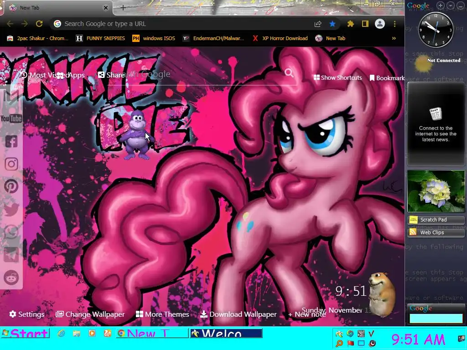The height and width of the screenshot is (350, 467).
Task: Open the FUNNY SNIPPIES bookmark
Action: click(x=100, y=38)
